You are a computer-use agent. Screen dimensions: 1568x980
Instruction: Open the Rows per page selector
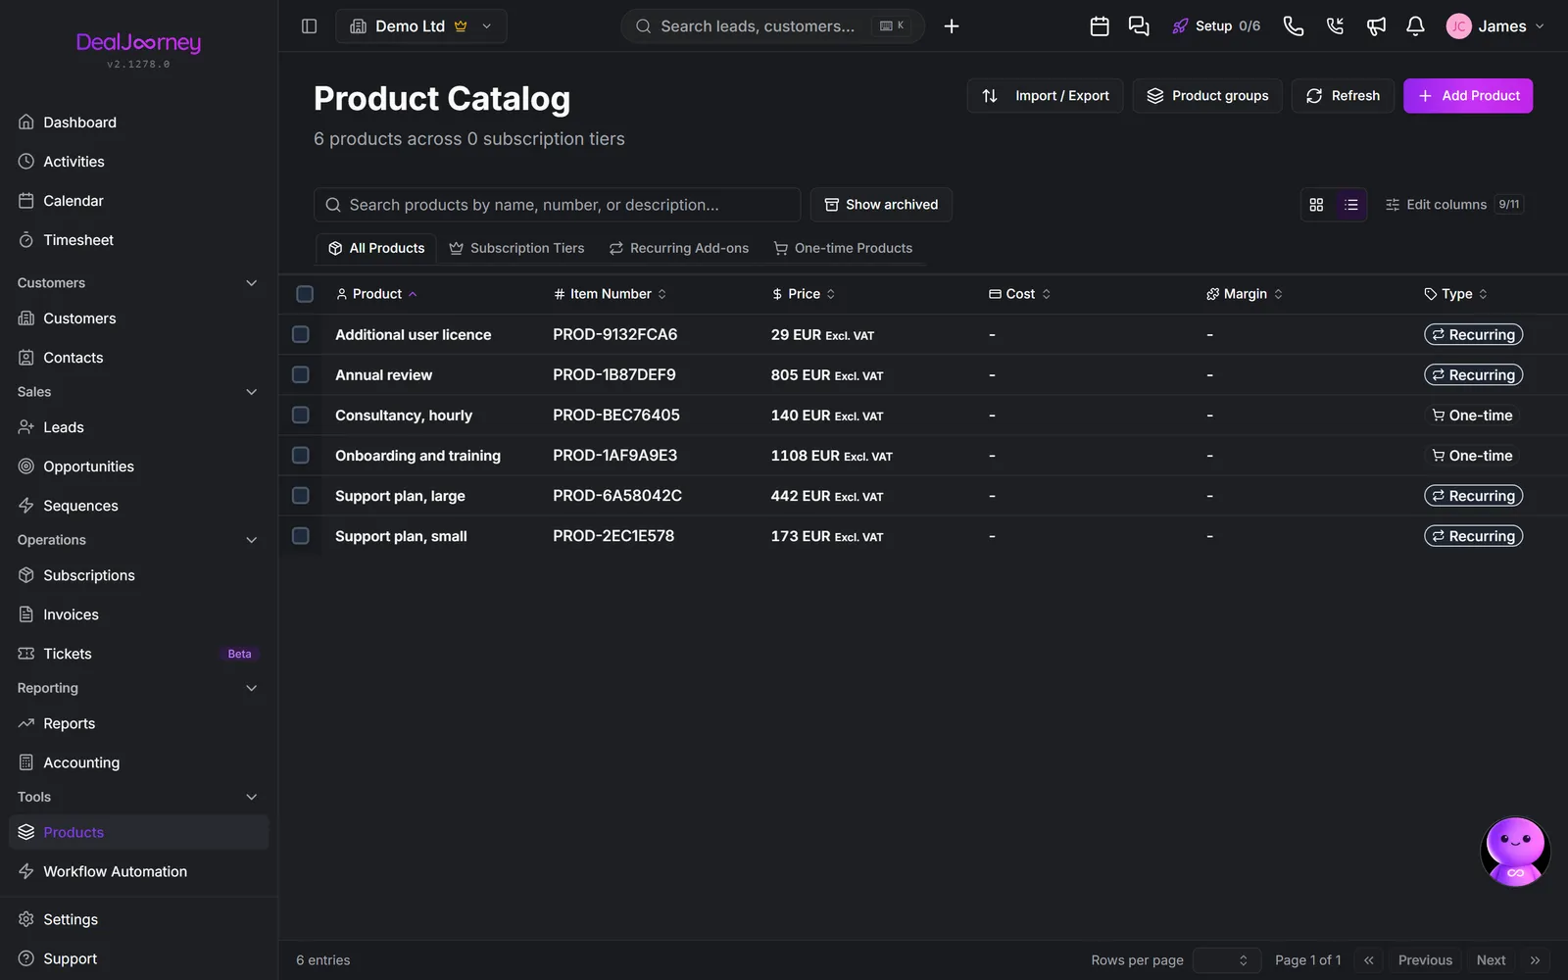[1225, 960]
